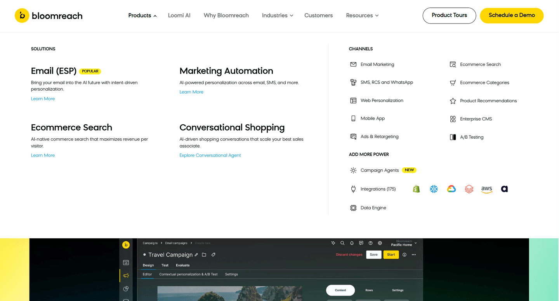
Task: Click the Bloomreach logo in the header
Action: tap(49, 15)
